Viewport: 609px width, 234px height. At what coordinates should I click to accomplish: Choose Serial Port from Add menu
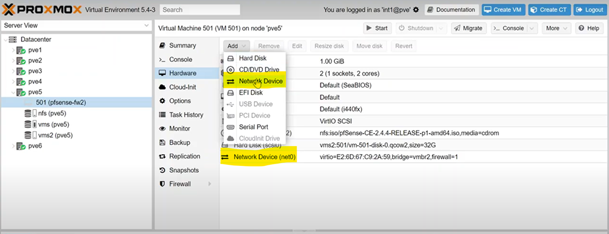pyautogui.click(x=254, y=127)
